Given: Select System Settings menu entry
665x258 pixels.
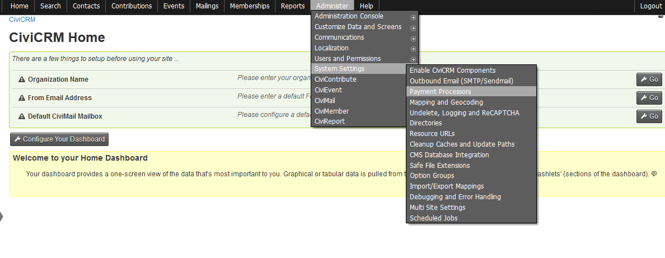Looking at the screenshot, I should point(359,69).
